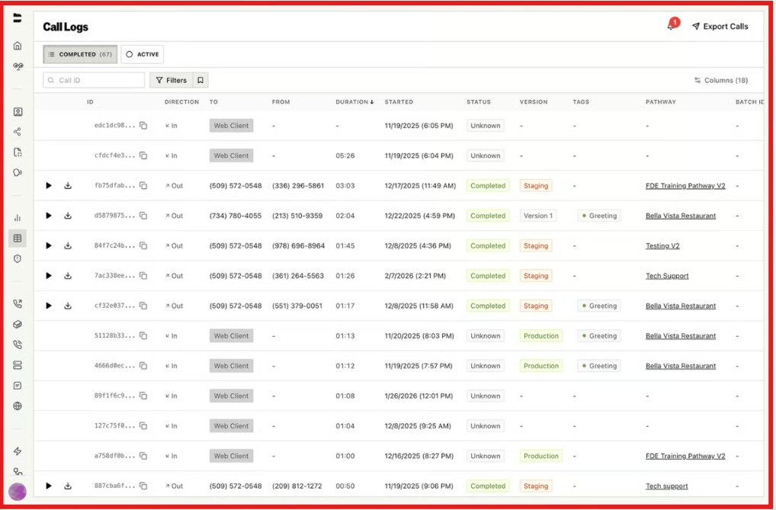Open the outgoing phone icon in the sidebar
776x510 pixels.
(18, 304)
